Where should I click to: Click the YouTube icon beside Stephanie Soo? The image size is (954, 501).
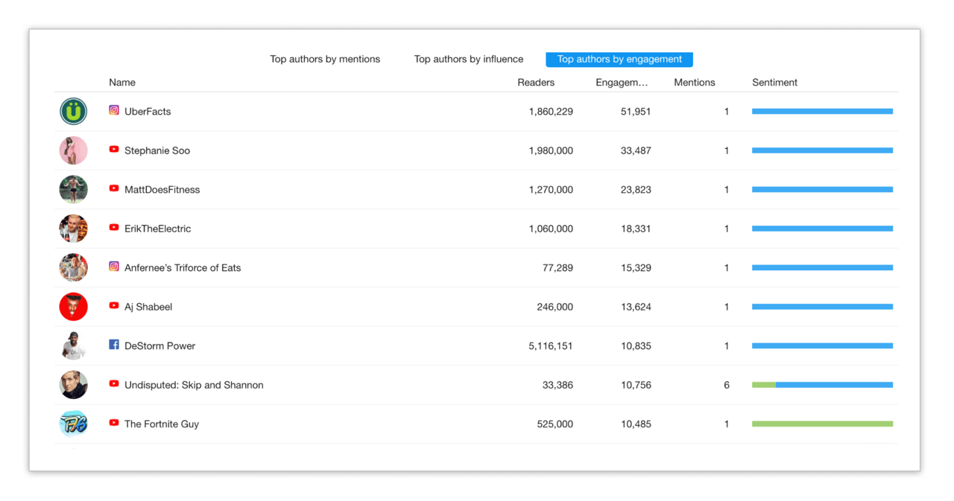point(114,150)
